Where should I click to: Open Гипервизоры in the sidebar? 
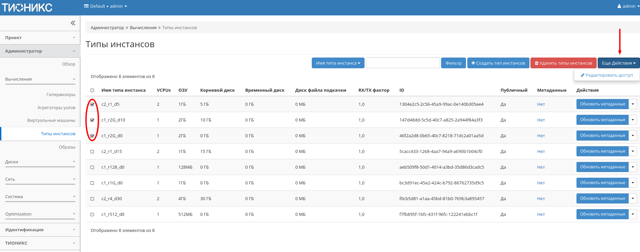pyautogui.click(x=61, y=95)
